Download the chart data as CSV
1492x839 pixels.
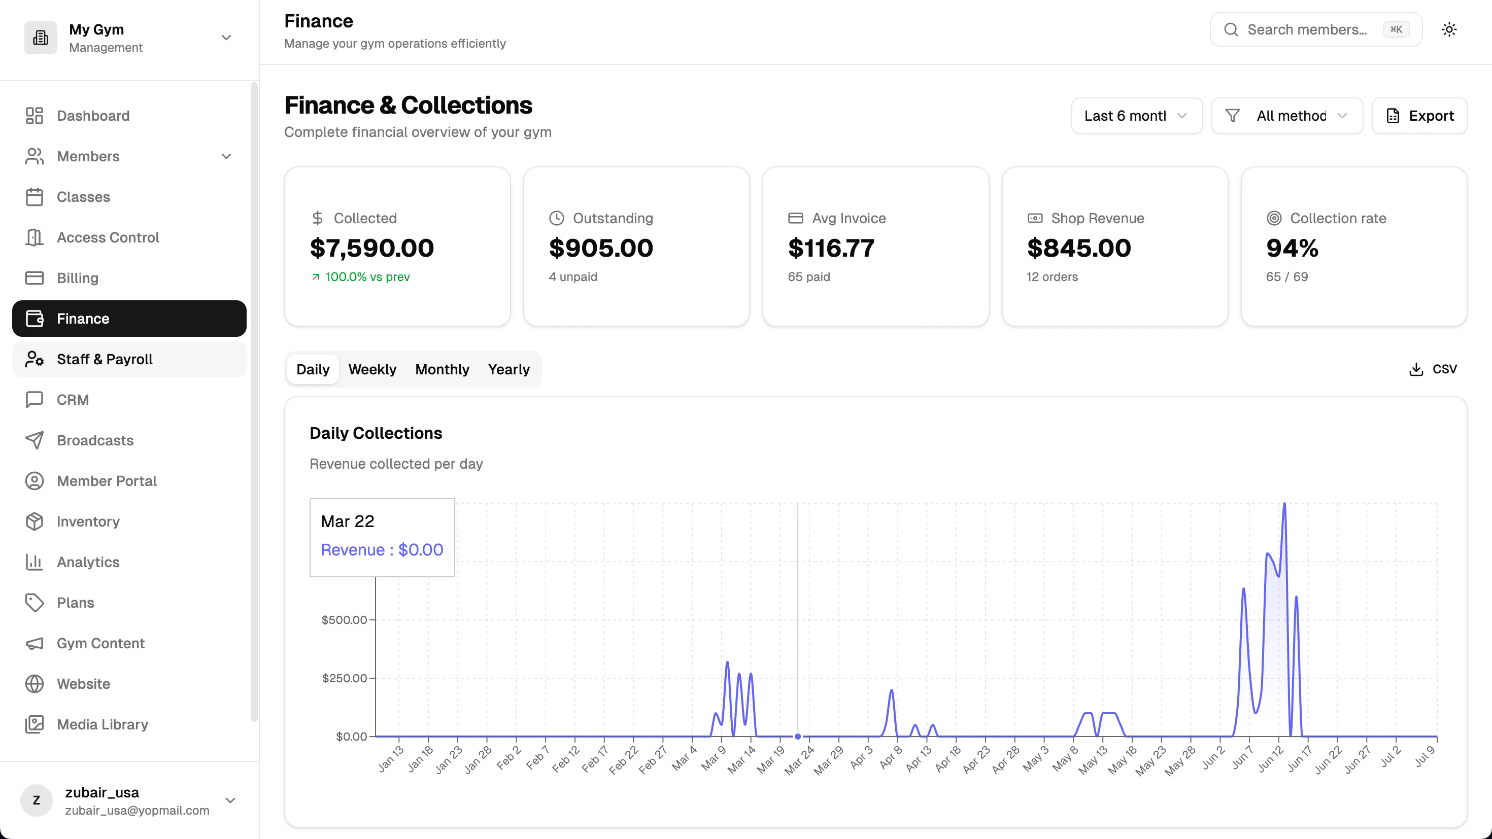click(1432, 369)
